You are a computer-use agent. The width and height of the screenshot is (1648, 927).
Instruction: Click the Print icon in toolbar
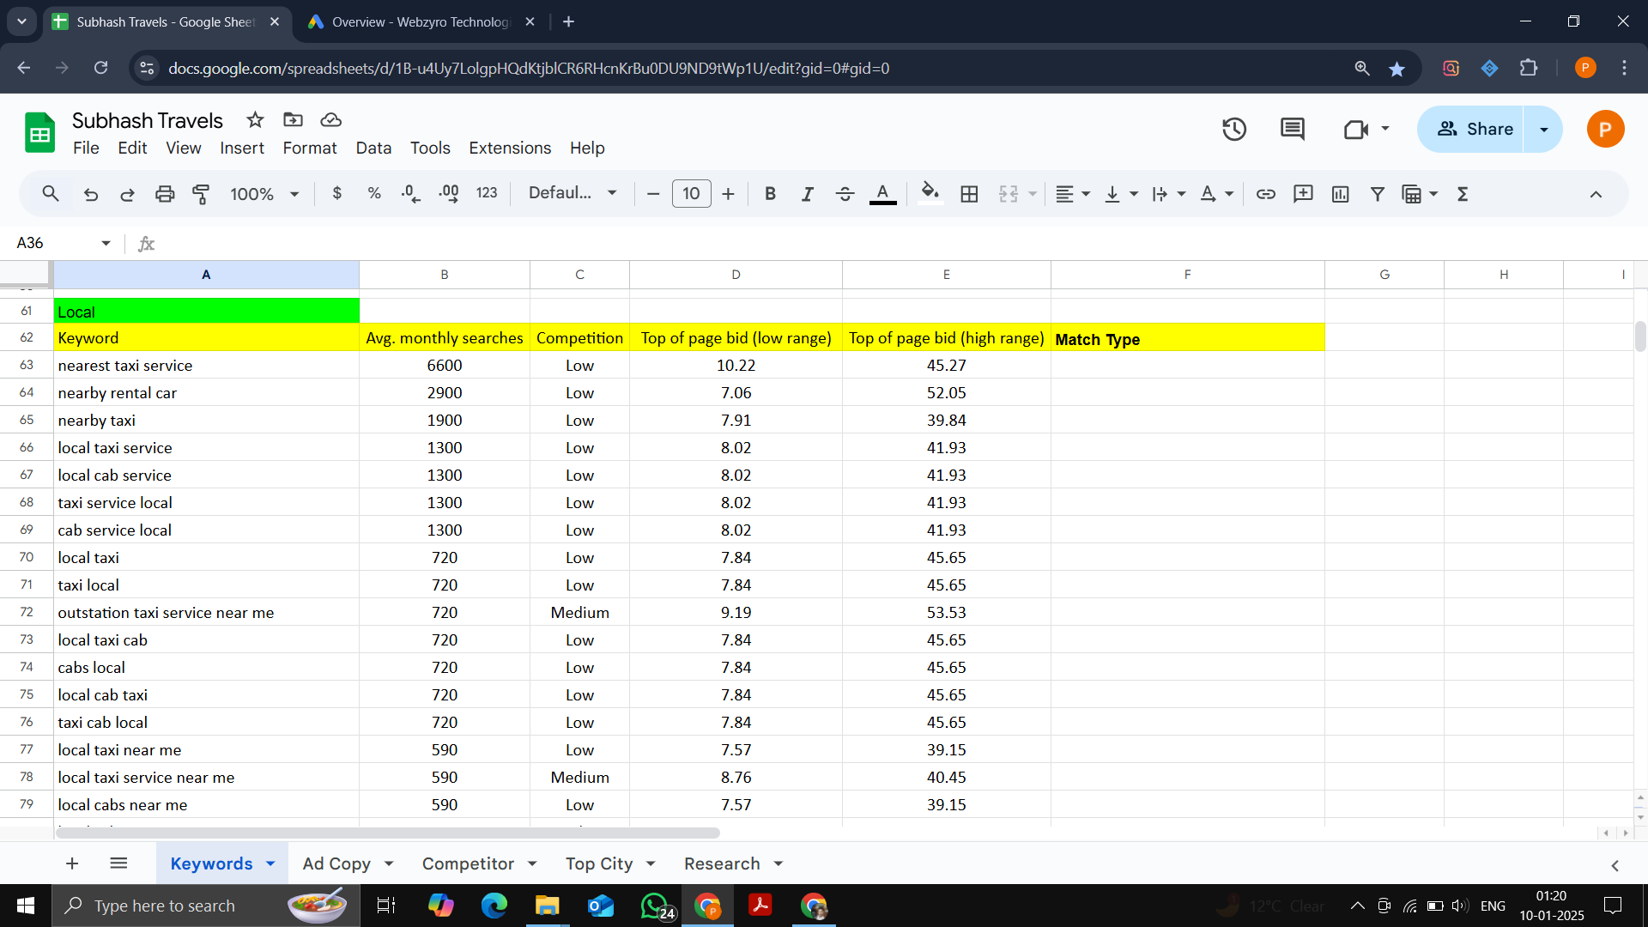pos(165,194)
